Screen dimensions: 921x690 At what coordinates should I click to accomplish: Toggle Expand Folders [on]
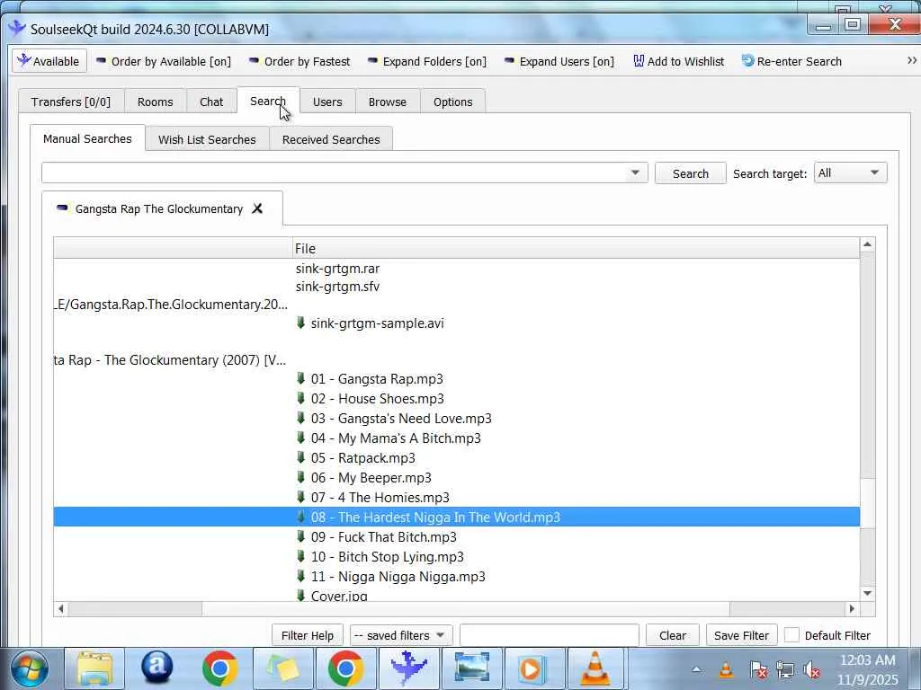click(427, 61)
